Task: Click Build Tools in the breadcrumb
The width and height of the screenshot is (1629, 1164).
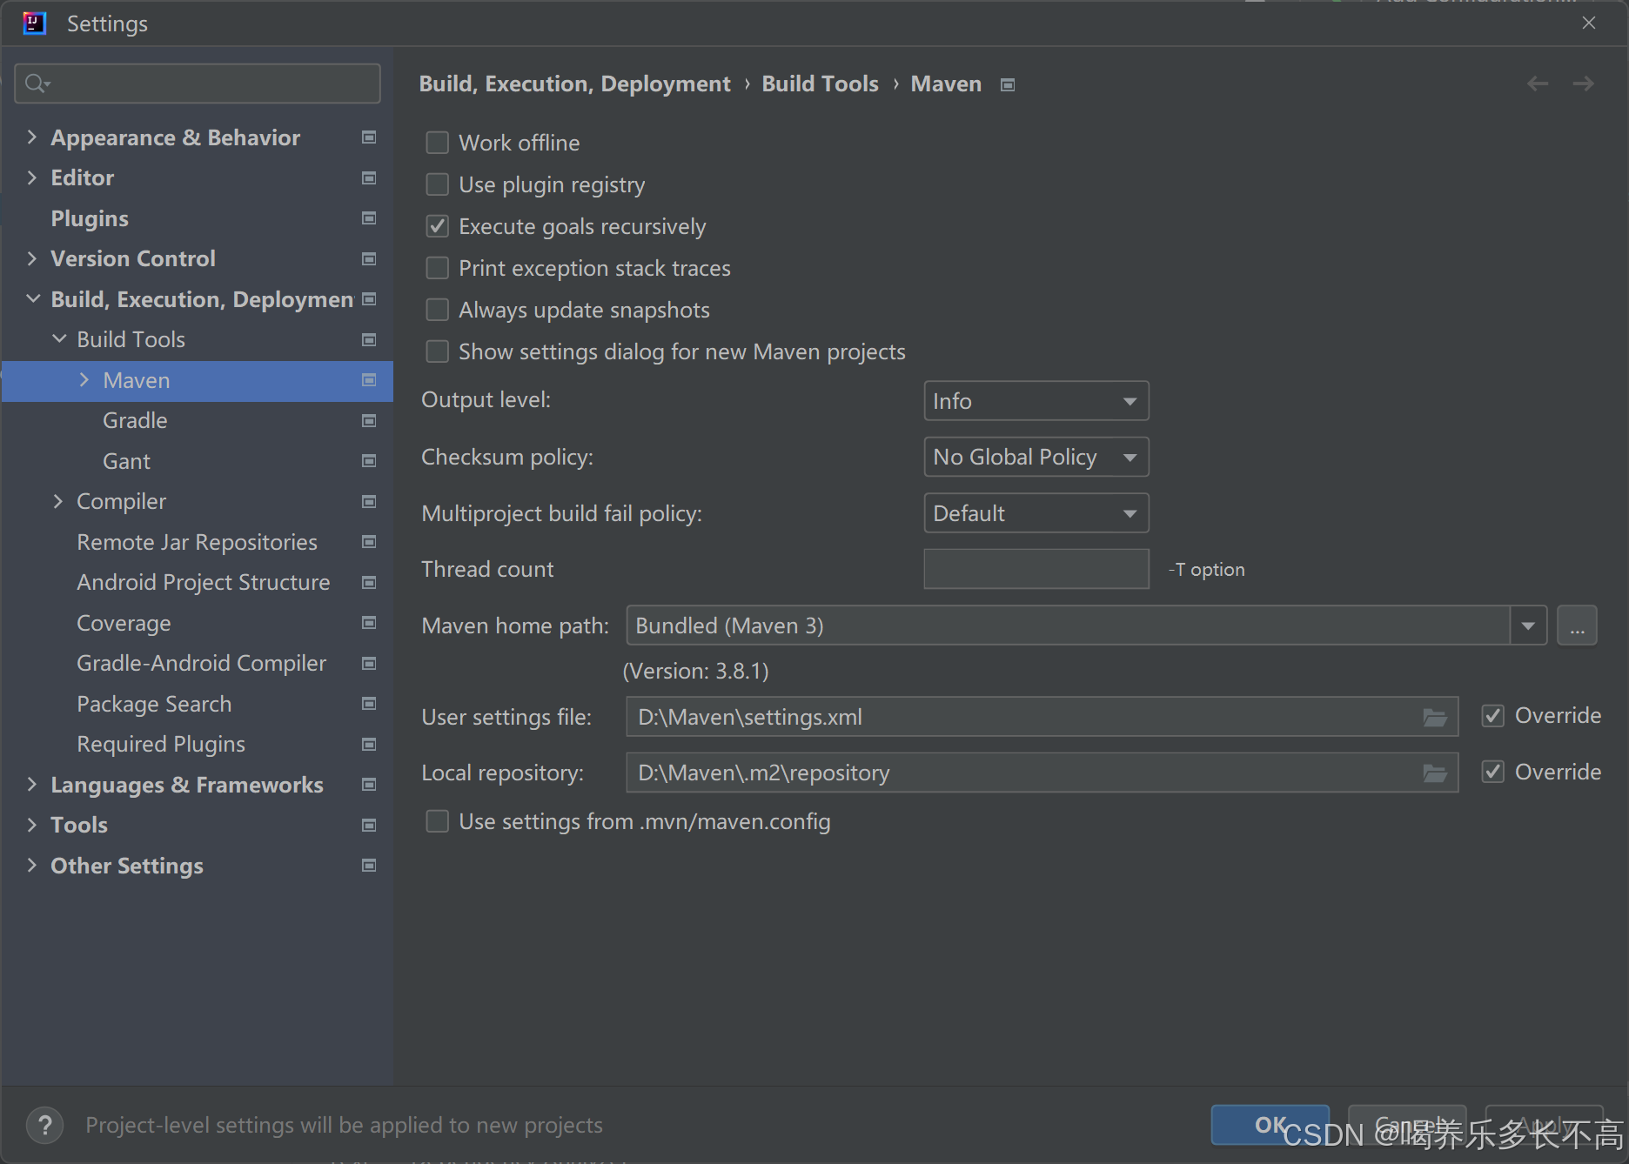Action: click(x=820, y=84)
